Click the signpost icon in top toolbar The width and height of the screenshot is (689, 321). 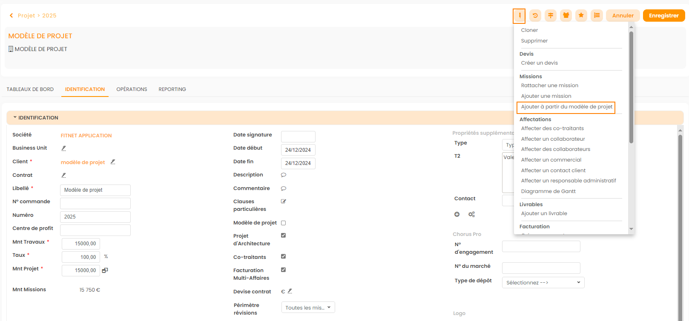551,16
